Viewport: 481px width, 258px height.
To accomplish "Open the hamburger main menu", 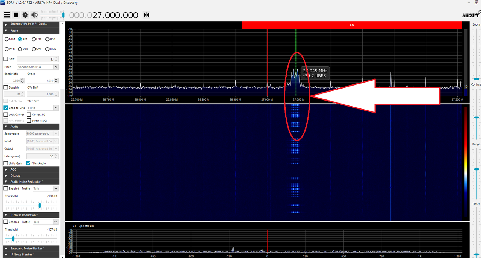I will click(x=7, y=15).
